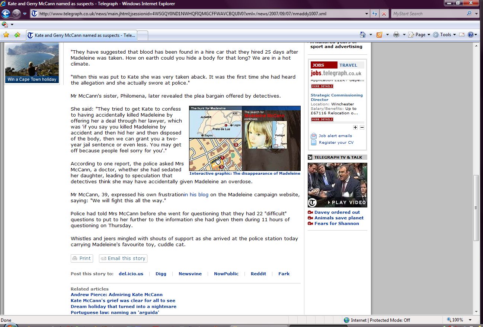483x327 pixels.
Task: Expand the jobs list plus button
Action: coord(355,127)
